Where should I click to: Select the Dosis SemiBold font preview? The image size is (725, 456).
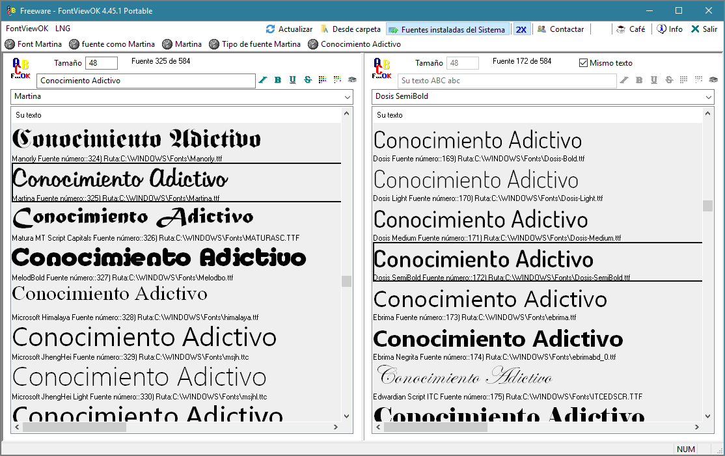(538, 262)
